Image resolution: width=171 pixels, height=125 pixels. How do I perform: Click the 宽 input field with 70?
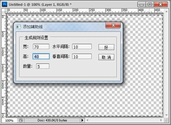click(x=41, y=47)
